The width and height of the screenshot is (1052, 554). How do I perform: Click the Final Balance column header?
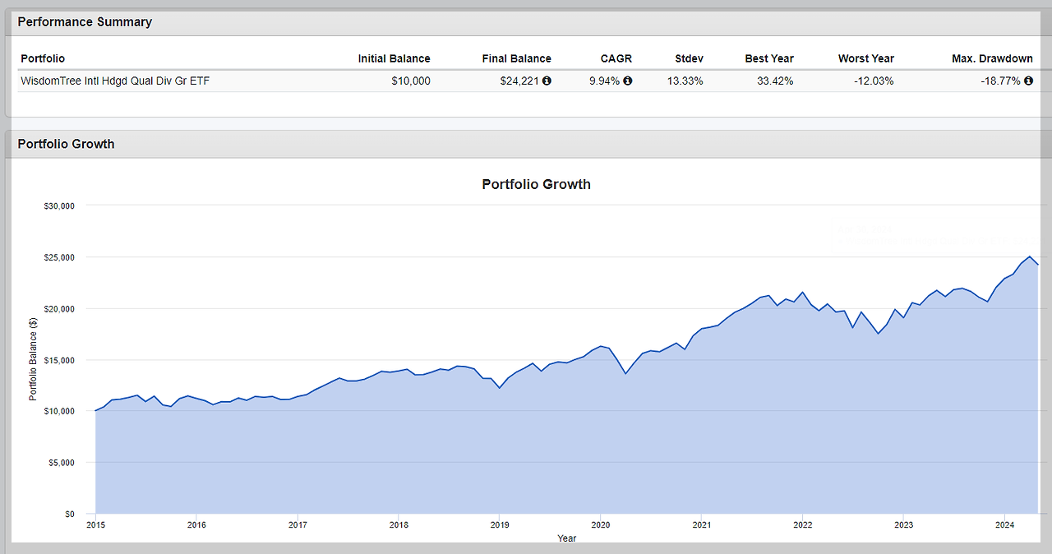coord(516,58)
